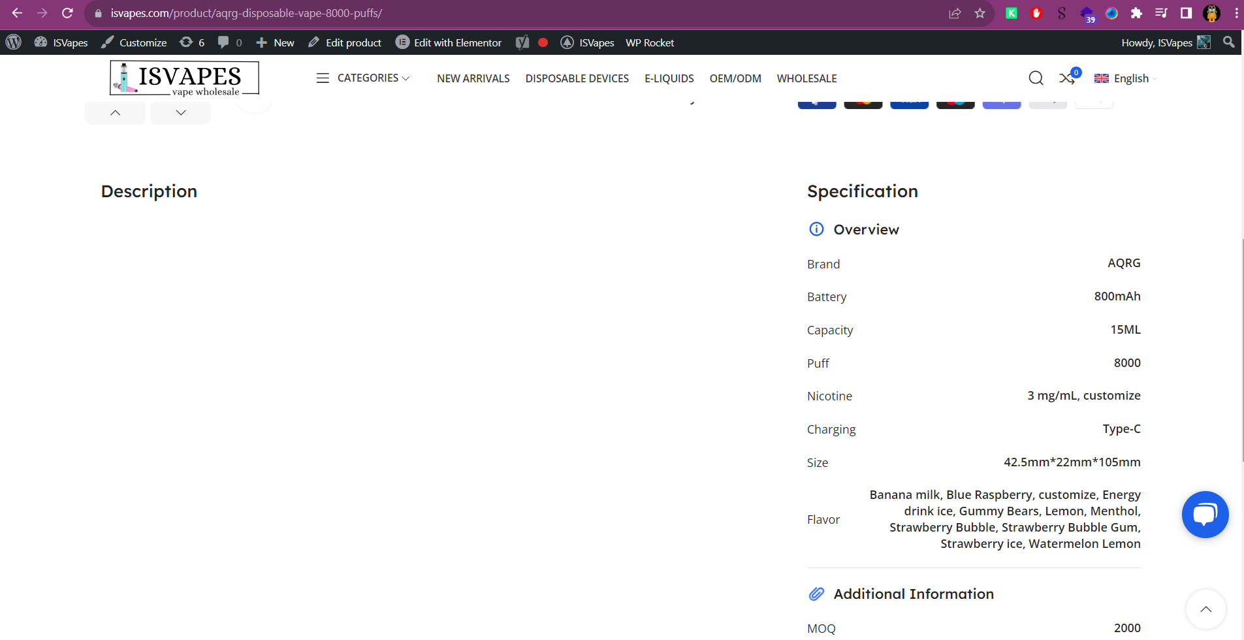Image resolution: width=1244 pixels, height=640 pixels.
Task: Open the English language selector
Action: [1126, 78]
